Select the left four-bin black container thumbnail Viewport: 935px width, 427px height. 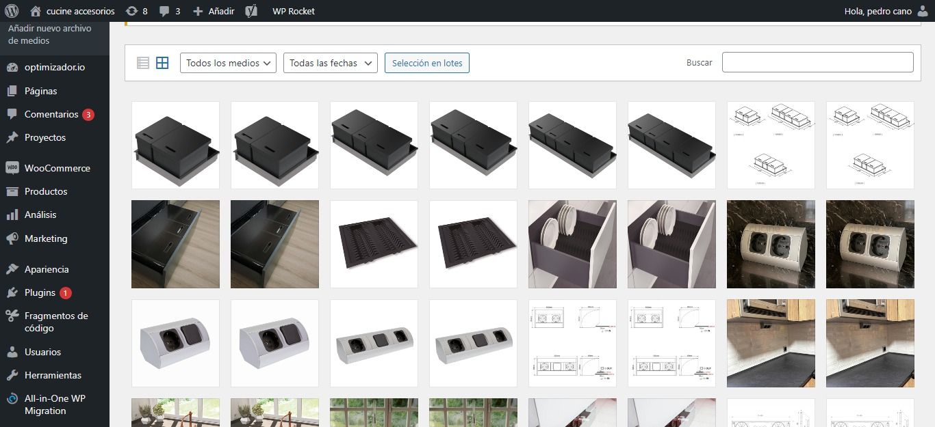572,145
